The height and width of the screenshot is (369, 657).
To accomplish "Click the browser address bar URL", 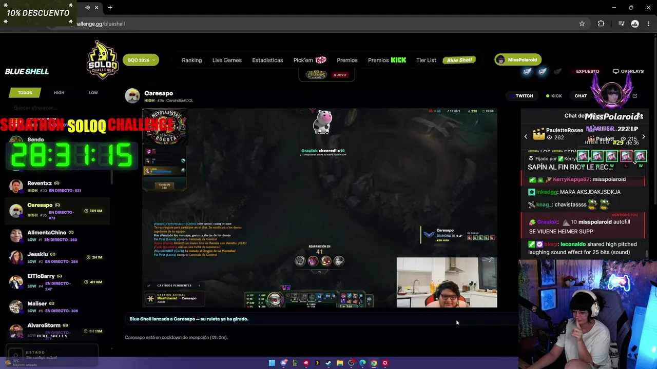I will 101,24.
